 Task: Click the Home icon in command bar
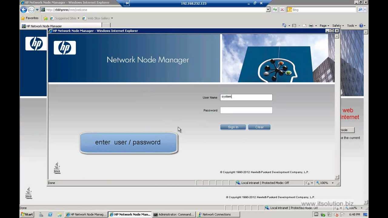[x=284, y=26]
